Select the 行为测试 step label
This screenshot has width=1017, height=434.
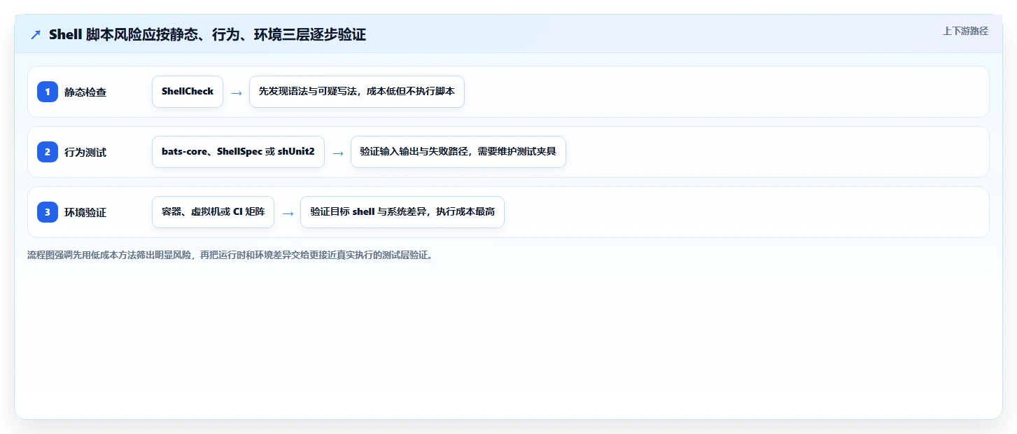[x=85, y=152]
